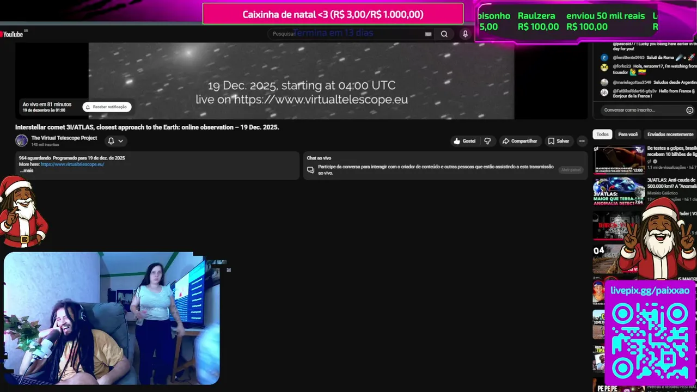Click the Ao vivo em 81 minutos label

(x=47, y=105)
